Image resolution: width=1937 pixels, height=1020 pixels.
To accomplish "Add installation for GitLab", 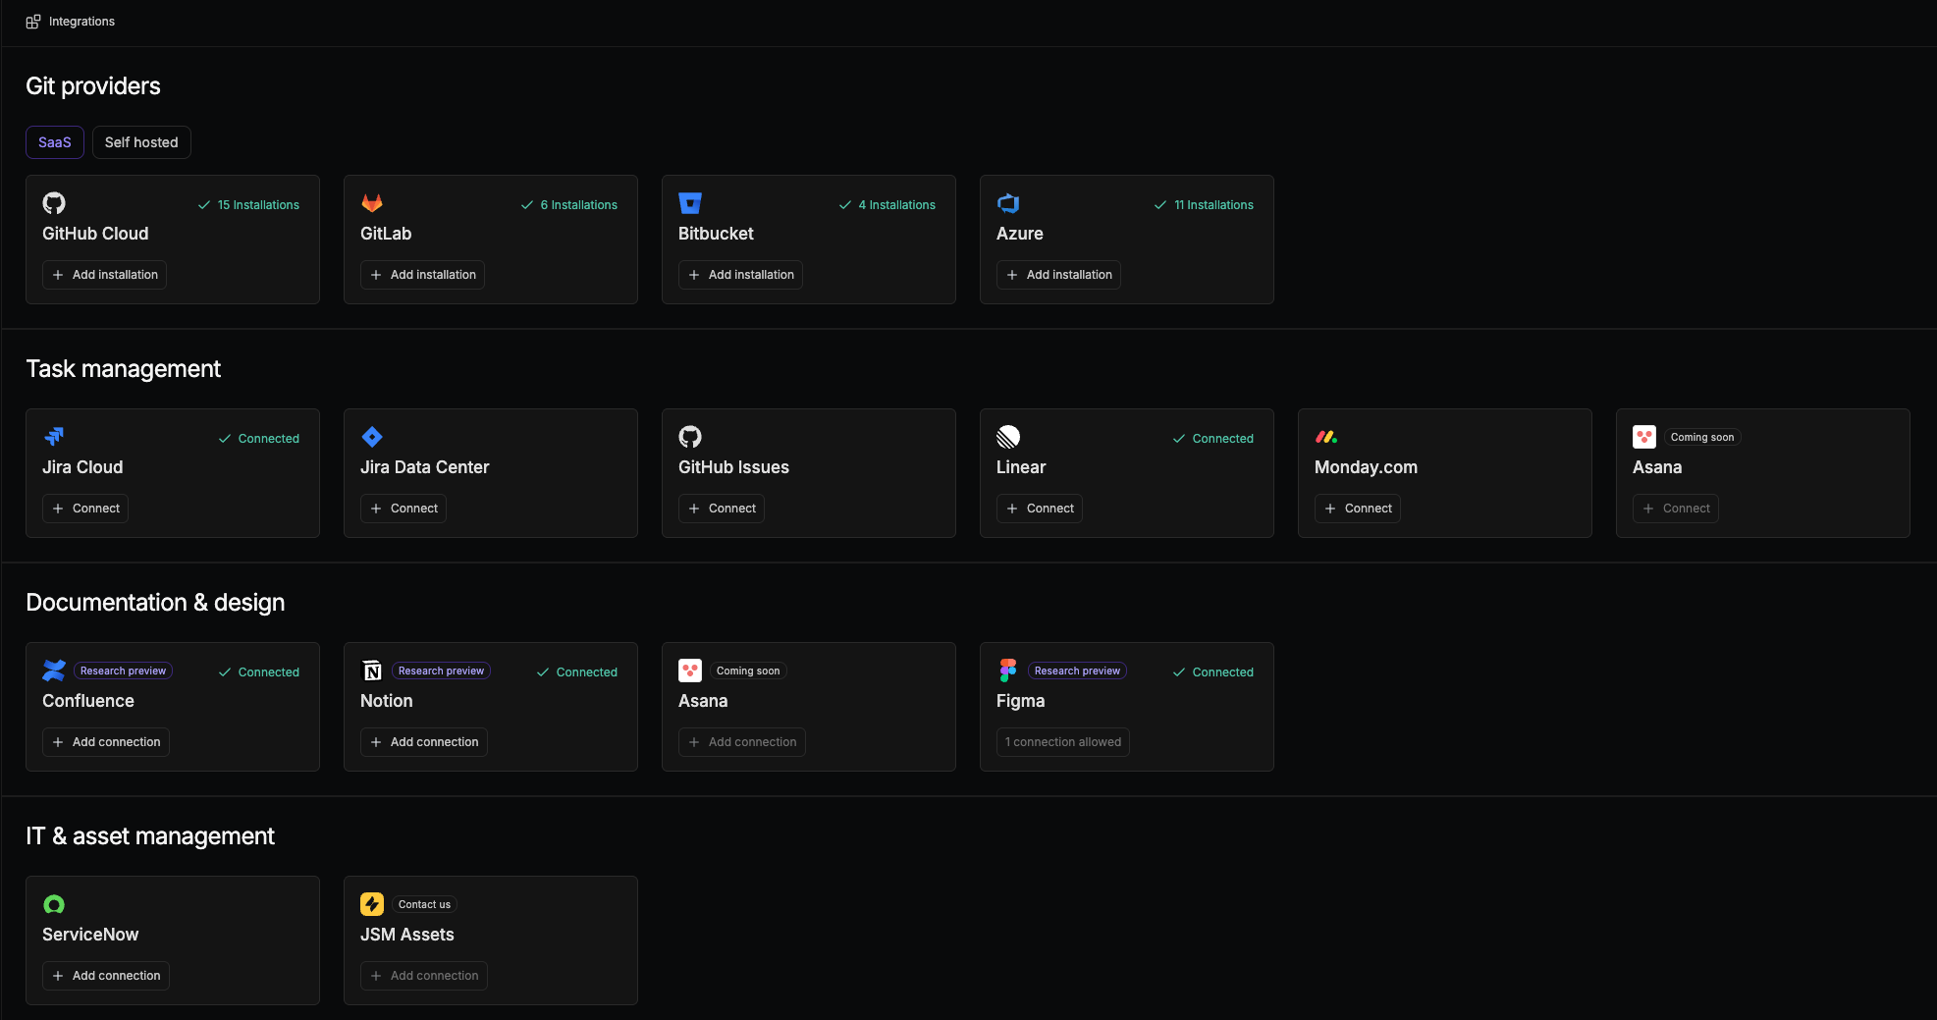I will [422, 275].
